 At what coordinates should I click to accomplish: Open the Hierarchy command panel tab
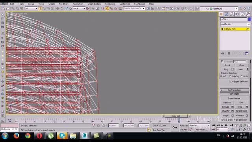pyautogui.click(x=232, y=14)
